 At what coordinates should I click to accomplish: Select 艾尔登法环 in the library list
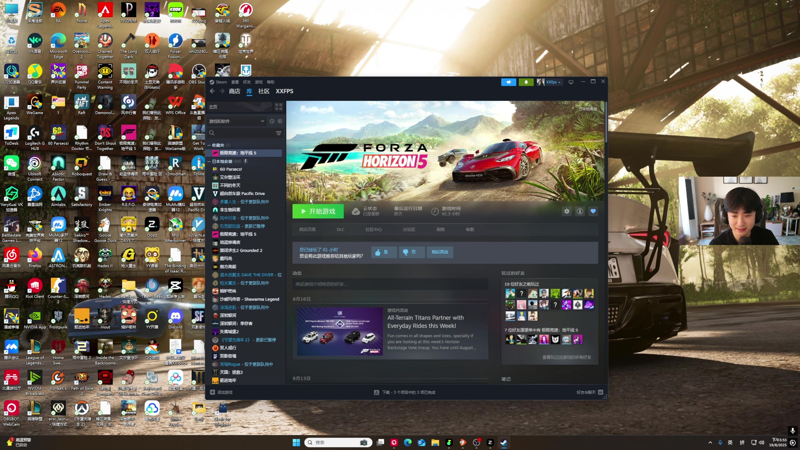(230, 177)
